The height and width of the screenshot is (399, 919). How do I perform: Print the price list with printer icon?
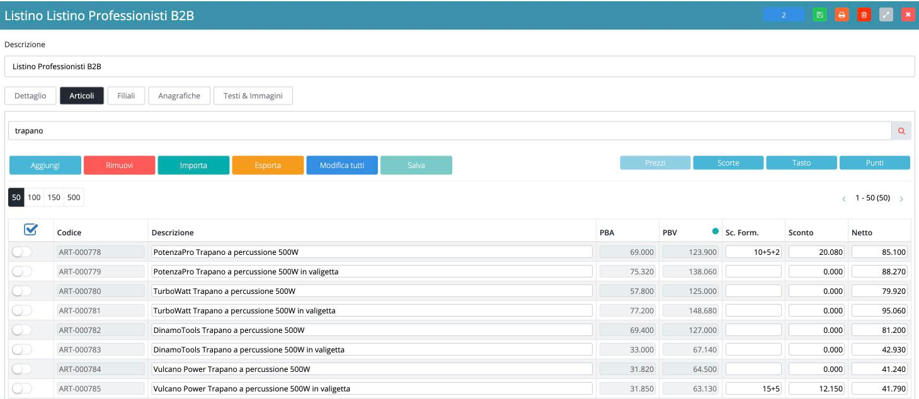(x=842, y=15)
